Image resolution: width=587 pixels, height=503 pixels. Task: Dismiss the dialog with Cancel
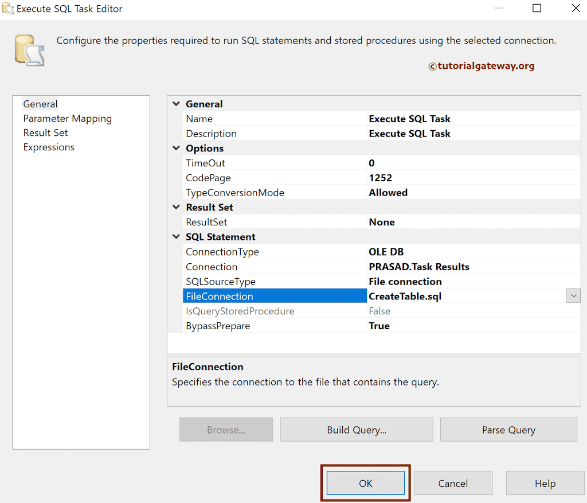point(453,483)
